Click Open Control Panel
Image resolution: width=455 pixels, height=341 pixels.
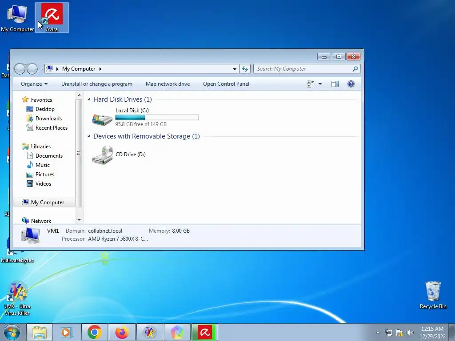226,84
